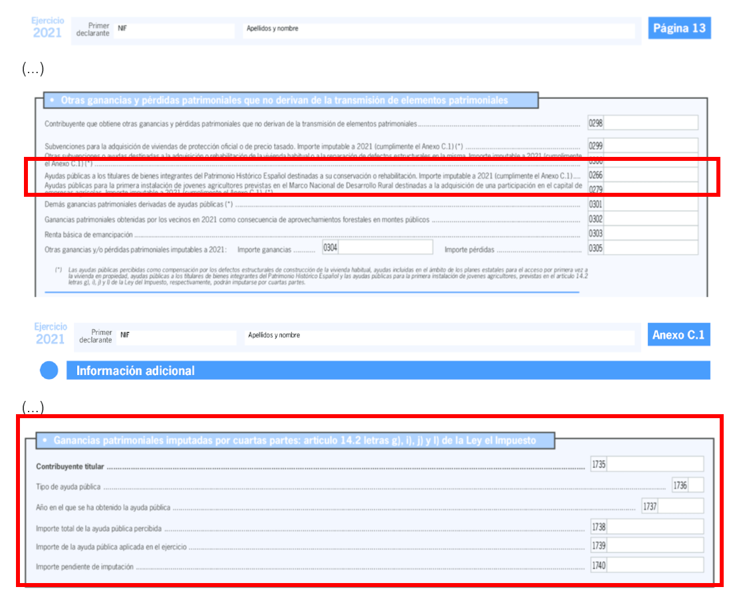Click the NIF field in the Anexo C.1 header
Screen dimensions: 737x599
(x=176, y=336)
